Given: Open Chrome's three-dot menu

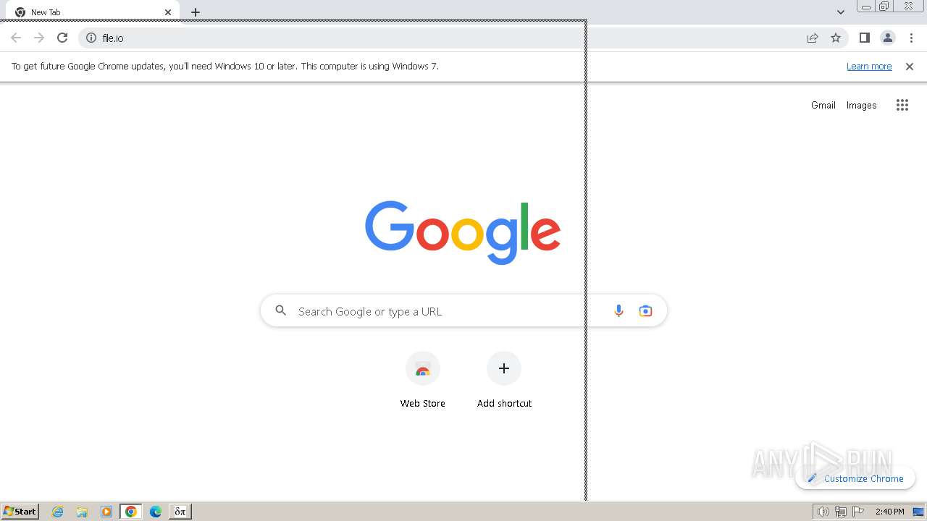Looking at the screenshot, I should (911, 38).
